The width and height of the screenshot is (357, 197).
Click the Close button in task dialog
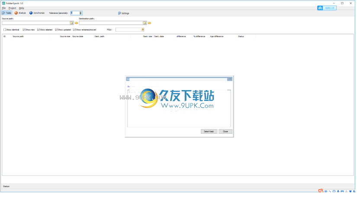coord(225,131)
